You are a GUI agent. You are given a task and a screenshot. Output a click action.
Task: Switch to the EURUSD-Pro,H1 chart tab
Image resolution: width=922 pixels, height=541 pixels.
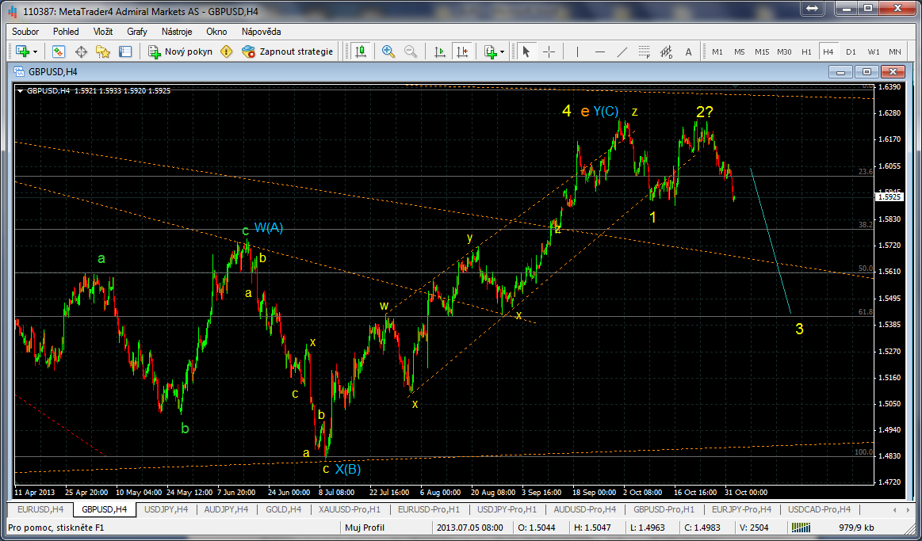point(428,509)
